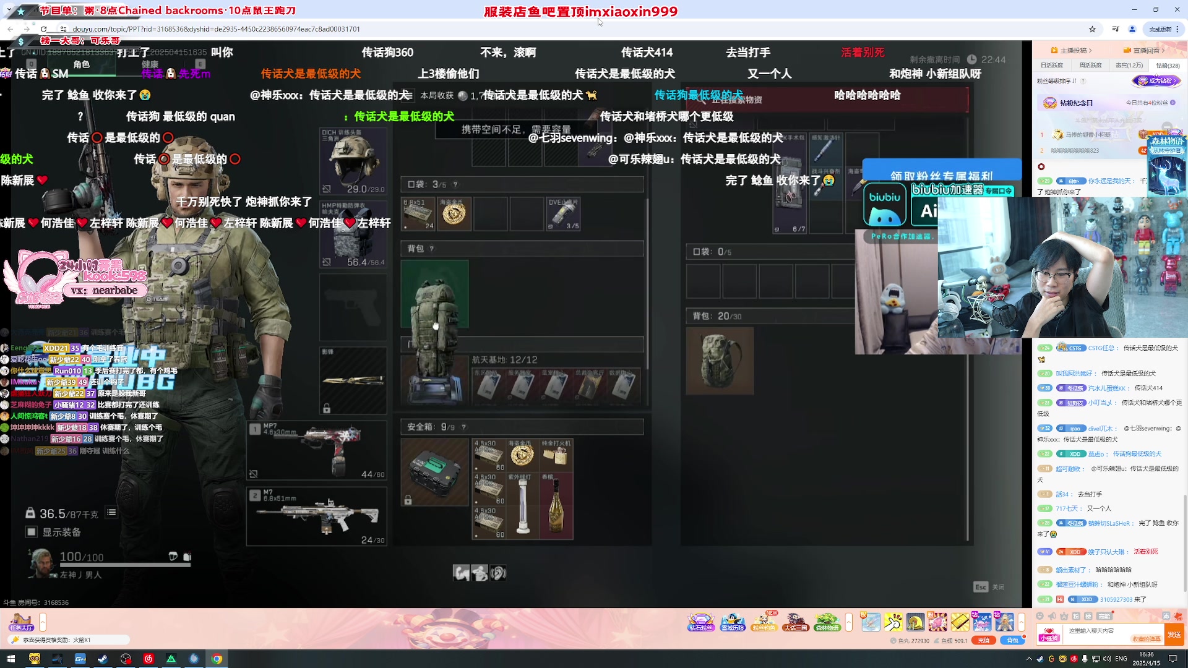This screenshot has height=668, width=1188.
Task: Send the dark helmet gift
Action: [916, 622]
